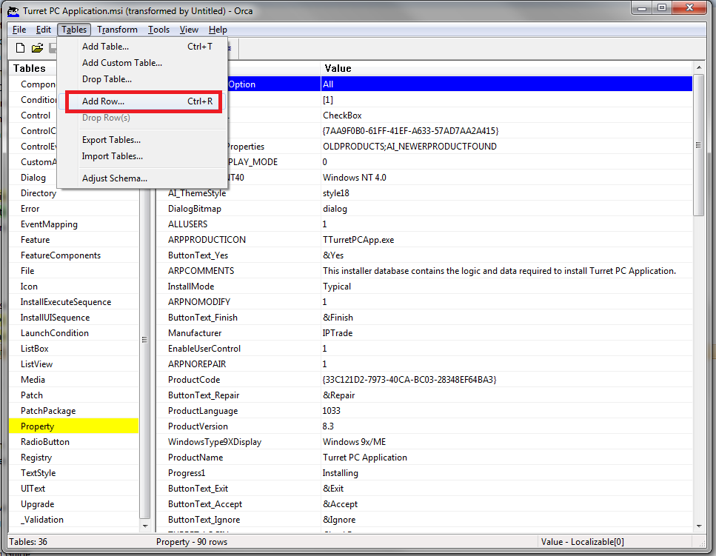Screen dimensions: 716x556
Task: Click the Tables list scrollbar down arrow
Action: coord(144,526)
